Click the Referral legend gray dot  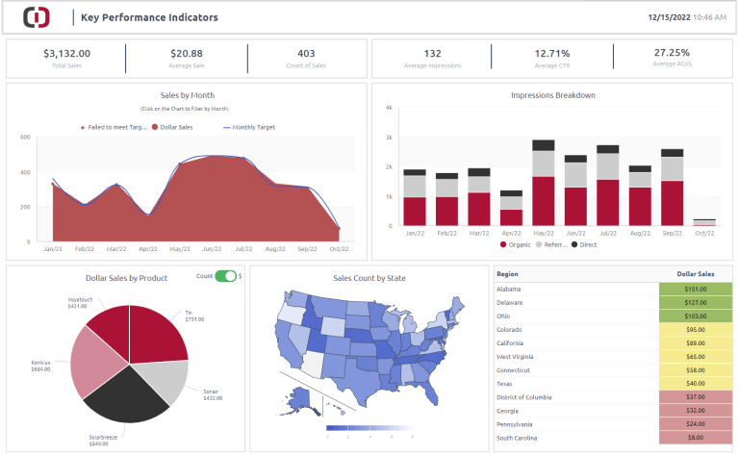click(538, 245)
